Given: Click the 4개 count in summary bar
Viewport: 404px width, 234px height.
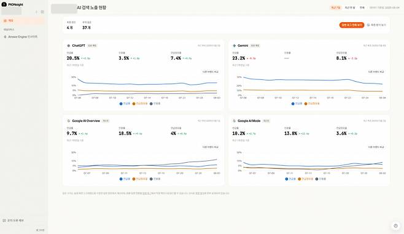Looking at the screenshot, I should [69, 28].
